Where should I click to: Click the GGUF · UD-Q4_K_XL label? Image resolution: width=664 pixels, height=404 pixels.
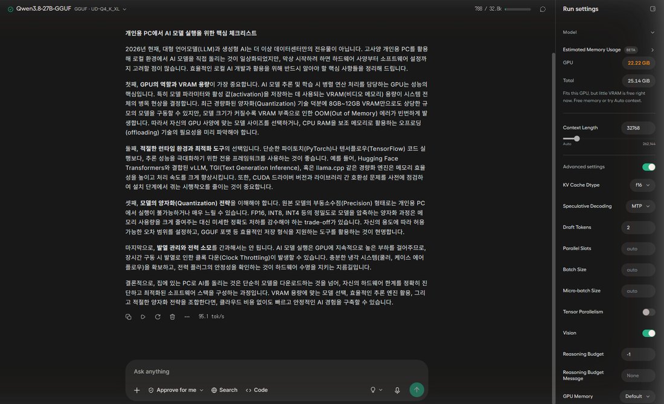tap(97, 9)
